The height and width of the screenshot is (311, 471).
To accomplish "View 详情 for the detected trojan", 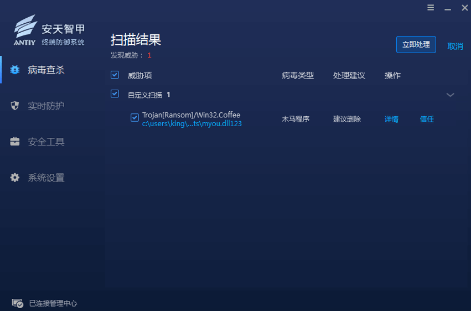I will (x=391, y=119).
